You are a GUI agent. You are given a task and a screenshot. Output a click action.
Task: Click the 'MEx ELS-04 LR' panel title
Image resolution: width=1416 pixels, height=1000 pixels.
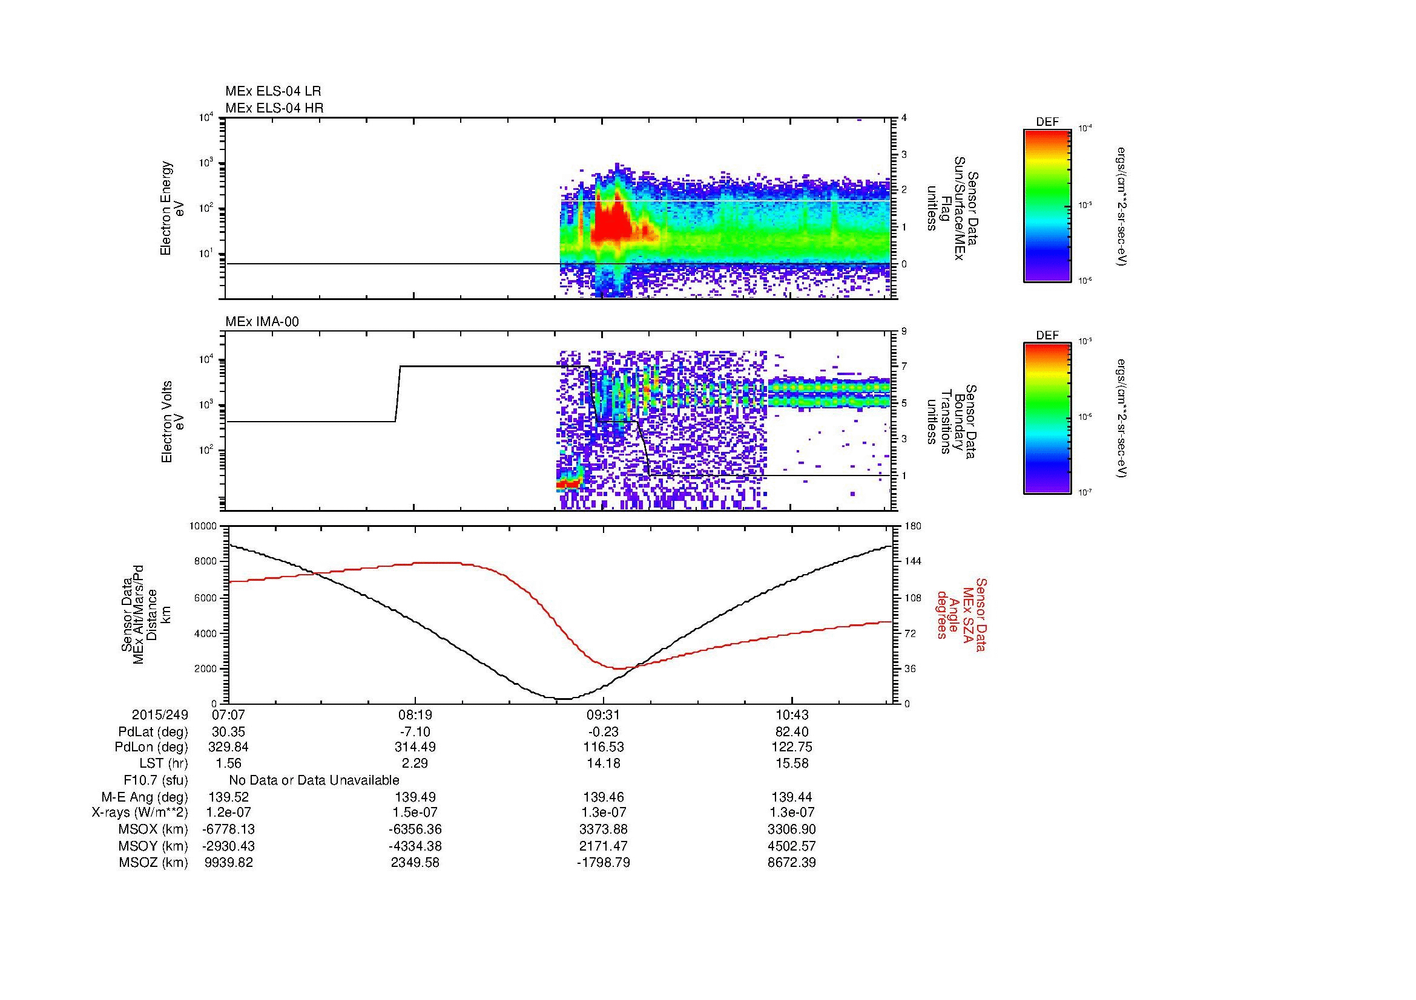273,91
